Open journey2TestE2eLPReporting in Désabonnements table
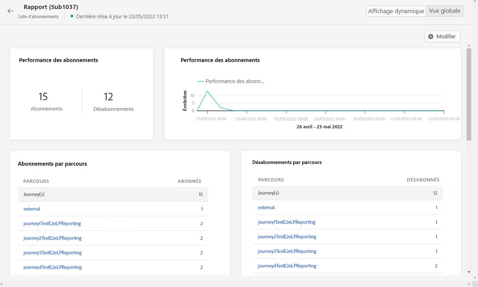Image resolution: width=478 pixels, height=287 pixels. click(287, 237)
